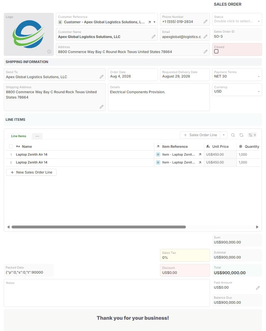Image resolution: width=266 pixels, height=331 pixels.
Task: Edit the Email field pencil icon
Action: (x=205, y=36)
